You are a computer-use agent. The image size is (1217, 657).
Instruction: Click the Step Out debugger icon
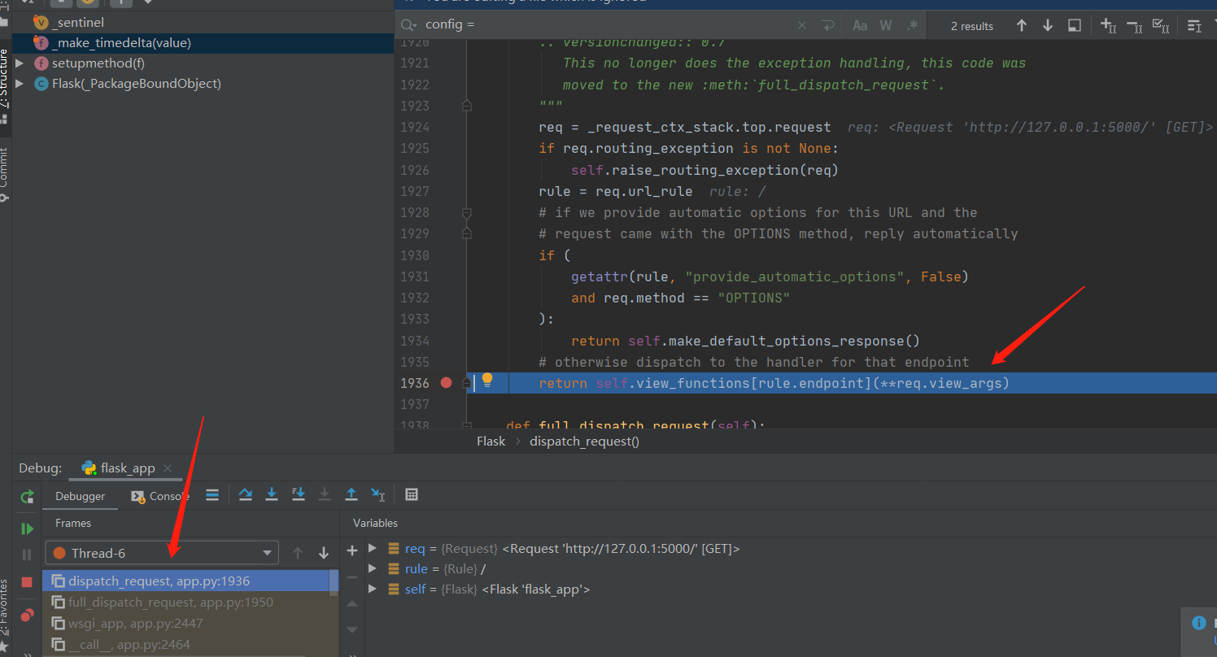click(x=351, y=494)
